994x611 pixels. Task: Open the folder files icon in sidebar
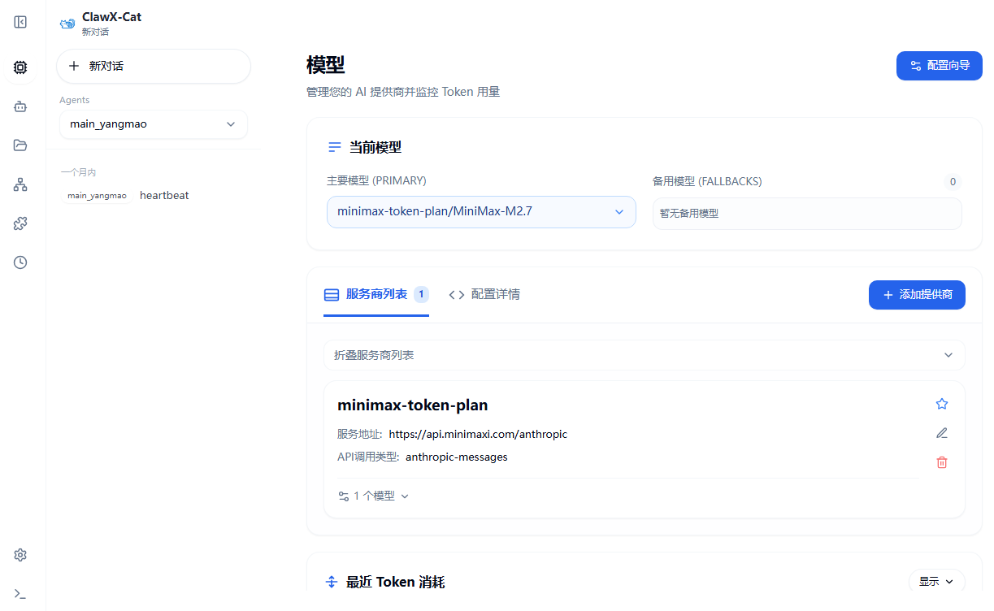20,145
